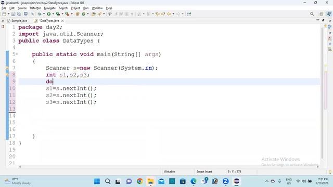Select the Java perspective icon

click(x=329, y=14)
